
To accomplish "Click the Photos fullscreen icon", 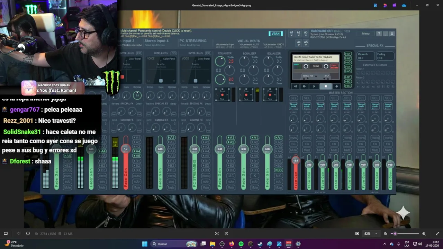I will [437, 233].
